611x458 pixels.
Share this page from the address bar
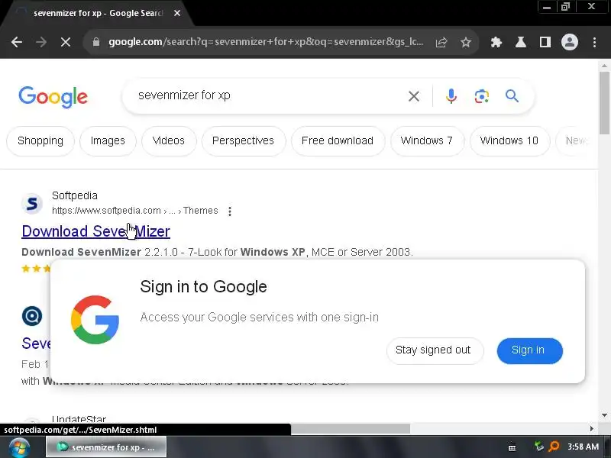pos(441,42)
